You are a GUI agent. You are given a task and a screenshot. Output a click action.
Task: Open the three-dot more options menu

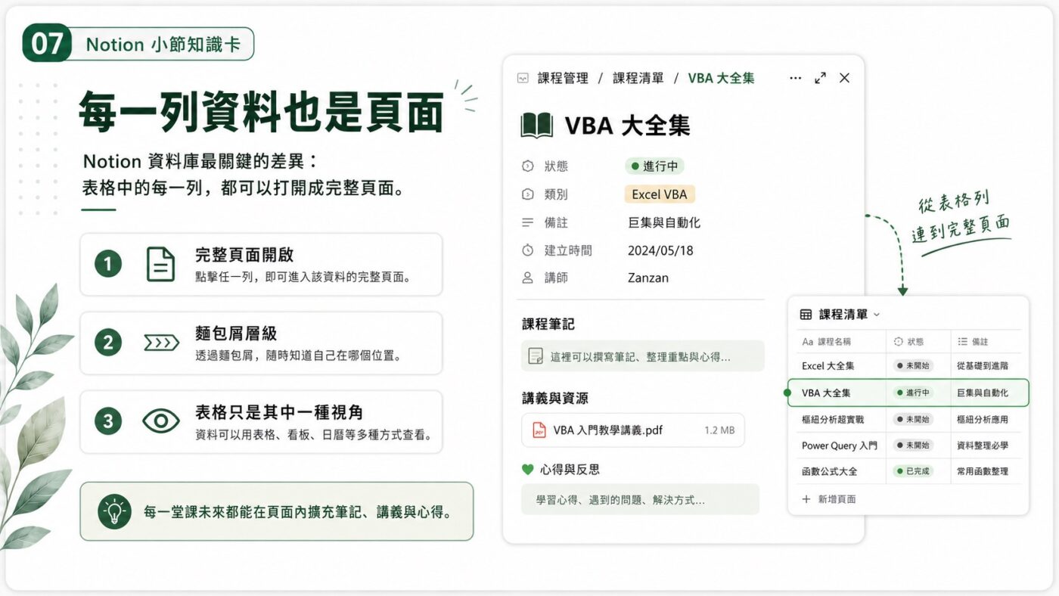point(795,78)
